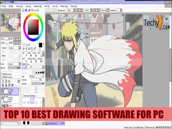Image resolution: width=172 pixels, height=129 pixels.
Task: Select the rectangular selection tool
Action: 24,45
